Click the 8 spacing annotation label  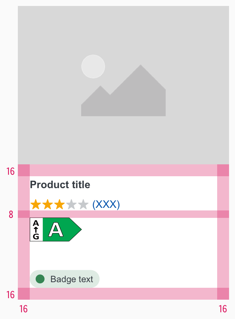(11, 215)
